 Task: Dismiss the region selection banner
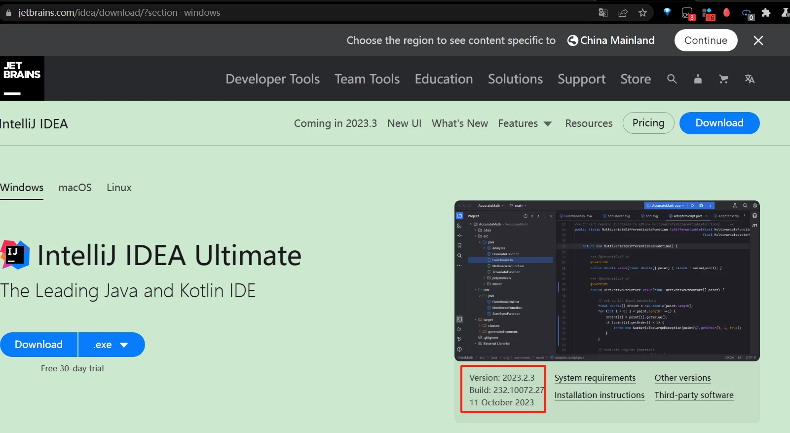tap(758, 40)
